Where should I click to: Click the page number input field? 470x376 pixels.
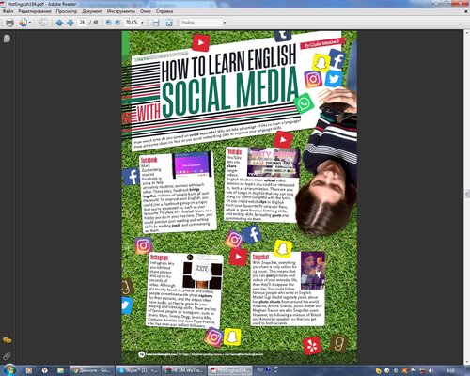click(x=82, y=23)
